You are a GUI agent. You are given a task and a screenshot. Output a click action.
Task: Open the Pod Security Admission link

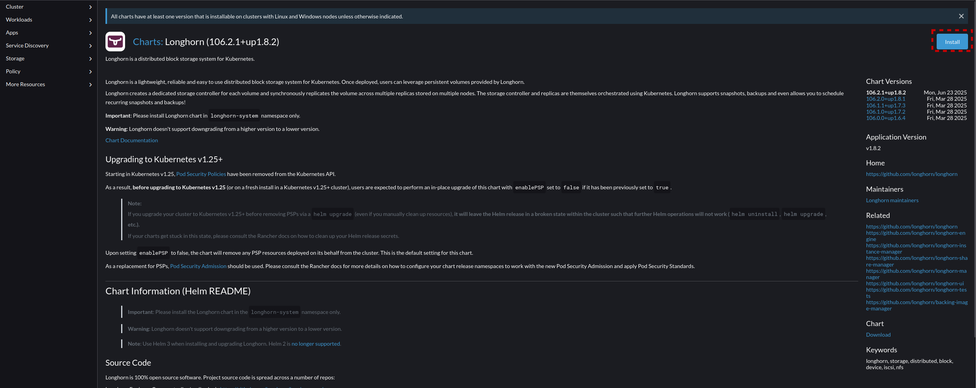click(x=198, y=266)
